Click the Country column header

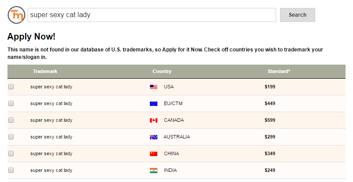coord(162,71)
